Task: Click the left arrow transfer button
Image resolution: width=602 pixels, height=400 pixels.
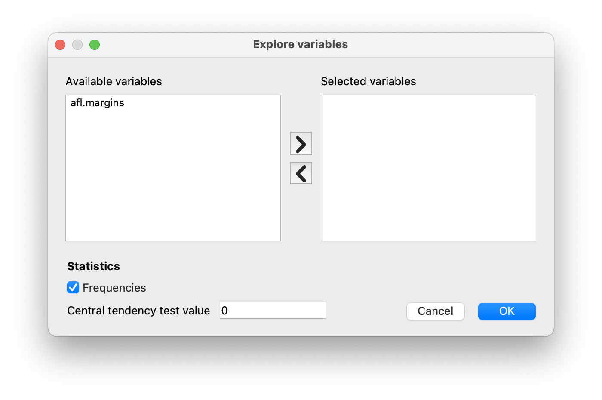Action: pos(301,173)
